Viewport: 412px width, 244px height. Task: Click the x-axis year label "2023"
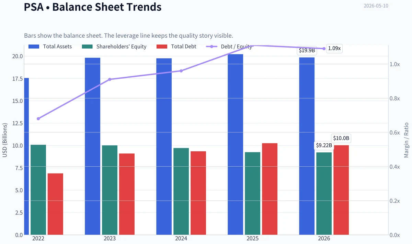[x=110, y=239]
